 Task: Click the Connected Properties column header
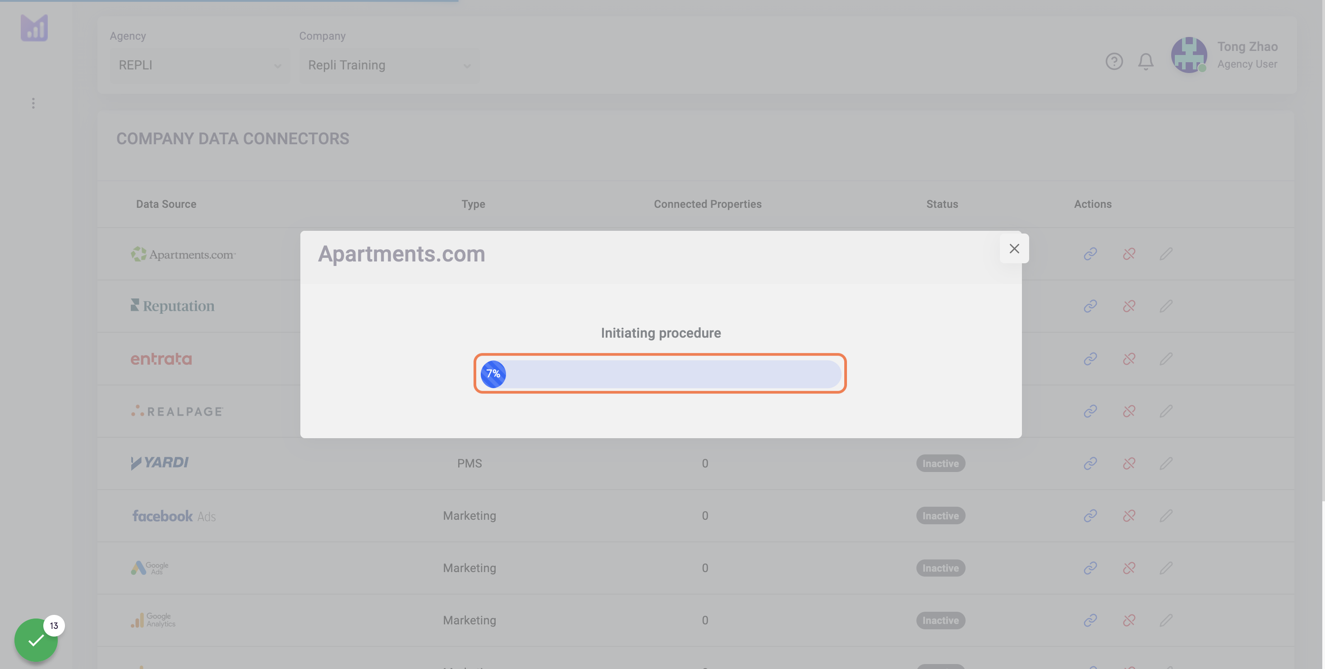707,204
